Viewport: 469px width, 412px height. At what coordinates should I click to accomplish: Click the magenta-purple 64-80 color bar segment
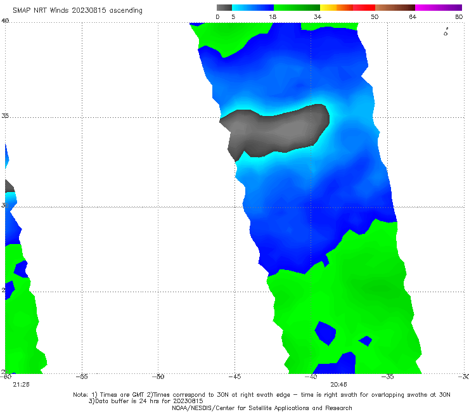439,8
